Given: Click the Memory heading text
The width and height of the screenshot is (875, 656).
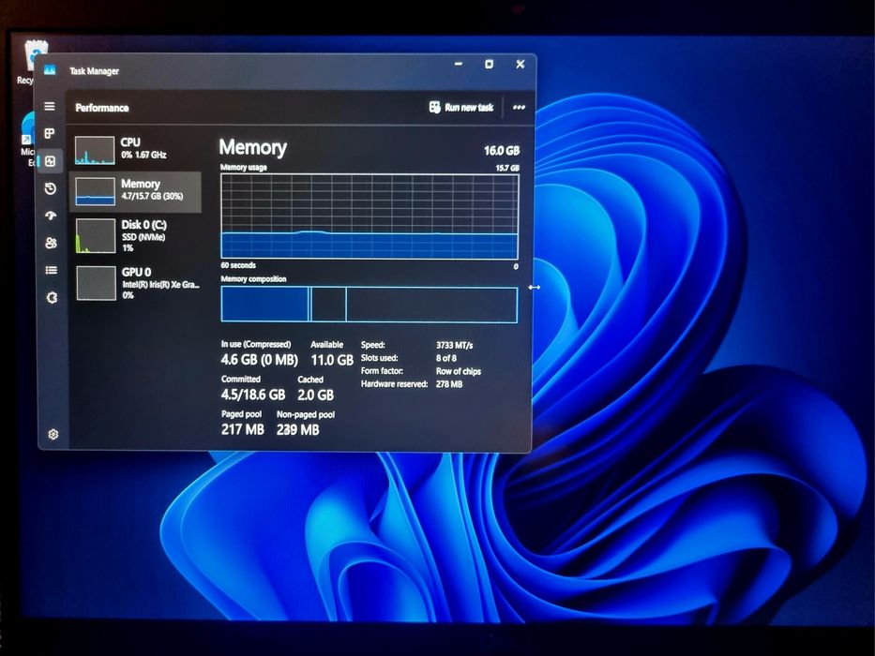Looking at the screenshot, I should point(253,148).
